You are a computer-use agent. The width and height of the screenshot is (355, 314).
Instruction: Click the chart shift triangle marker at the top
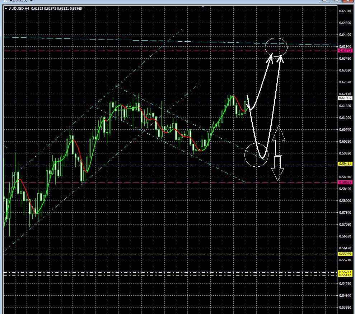pyautogui.click(x=203, y=7)
